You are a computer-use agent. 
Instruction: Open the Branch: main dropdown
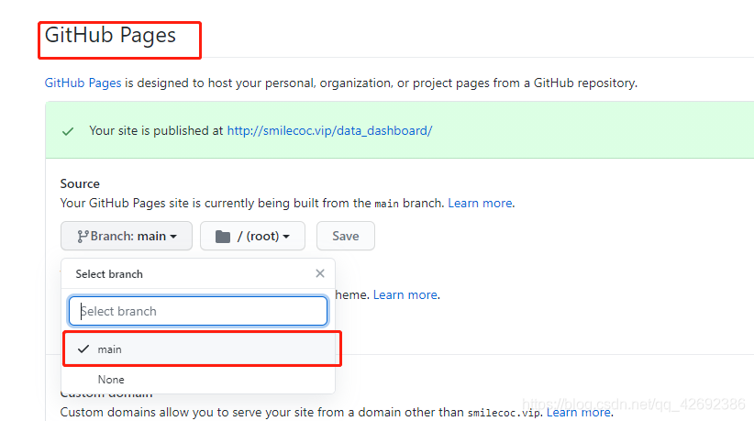point(127,236)
